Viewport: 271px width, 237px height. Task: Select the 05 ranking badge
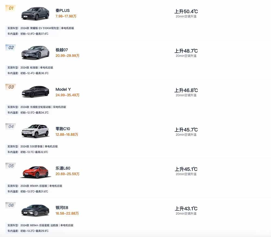(x=11, y=166)
